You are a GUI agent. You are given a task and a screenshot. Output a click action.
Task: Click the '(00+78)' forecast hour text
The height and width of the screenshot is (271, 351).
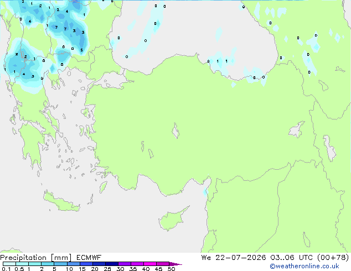(333, 258)
